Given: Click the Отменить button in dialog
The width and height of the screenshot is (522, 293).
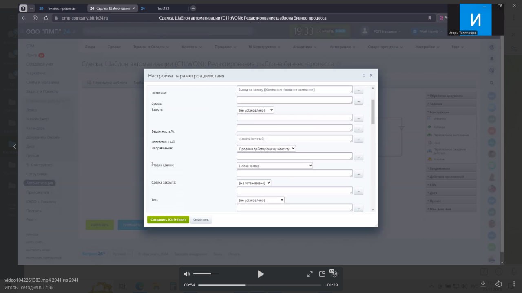Looking at the screenshot, I should [x=201, y=220].
